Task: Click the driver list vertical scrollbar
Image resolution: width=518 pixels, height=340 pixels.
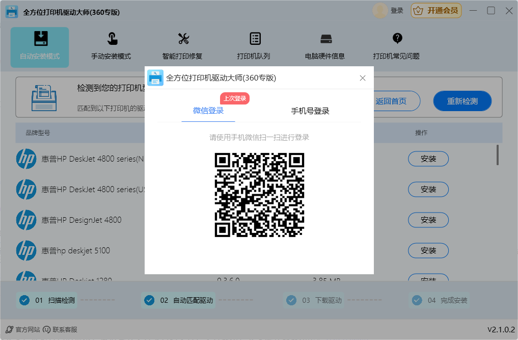Action: tap(498, 155)
